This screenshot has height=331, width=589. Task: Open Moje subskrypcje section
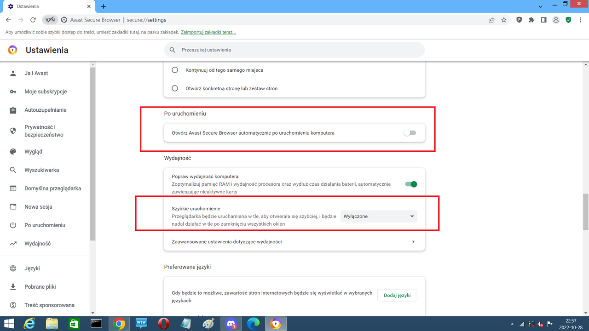pos(45,91)
